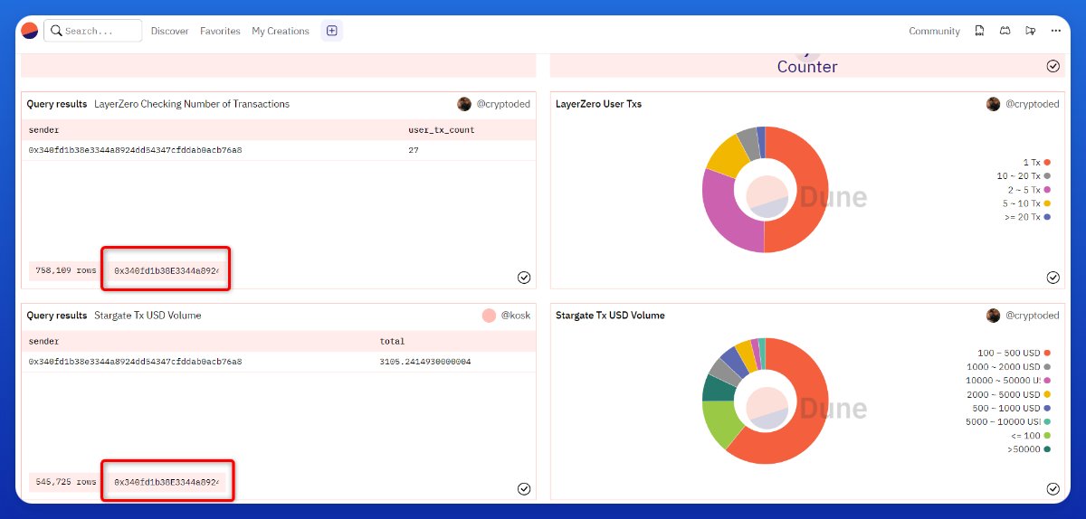
Task: Toggle the 2 ~ 5 Tx legend entry
Action: click(1029, 190)
